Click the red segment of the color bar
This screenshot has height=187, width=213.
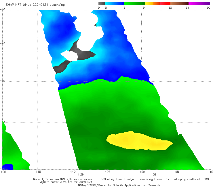(x=165, y=3)
